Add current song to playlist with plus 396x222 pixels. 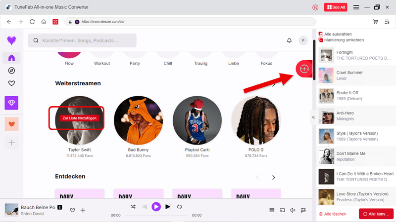pos(83,210)
